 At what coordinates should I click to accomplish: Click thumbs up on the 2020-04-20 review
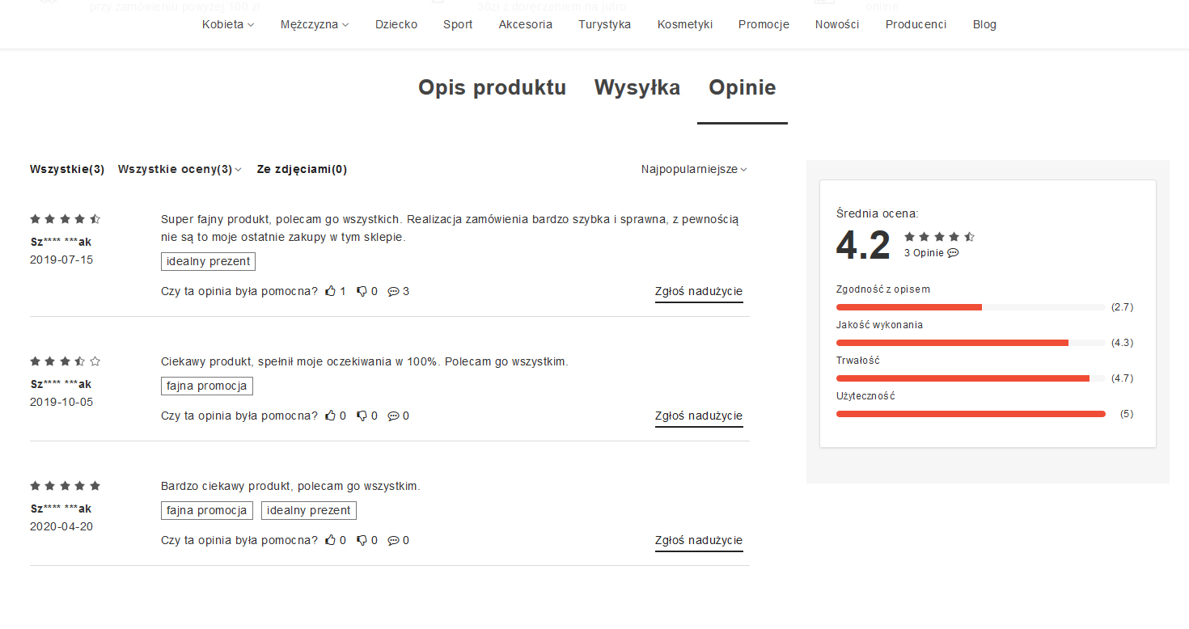coord(331,540)
